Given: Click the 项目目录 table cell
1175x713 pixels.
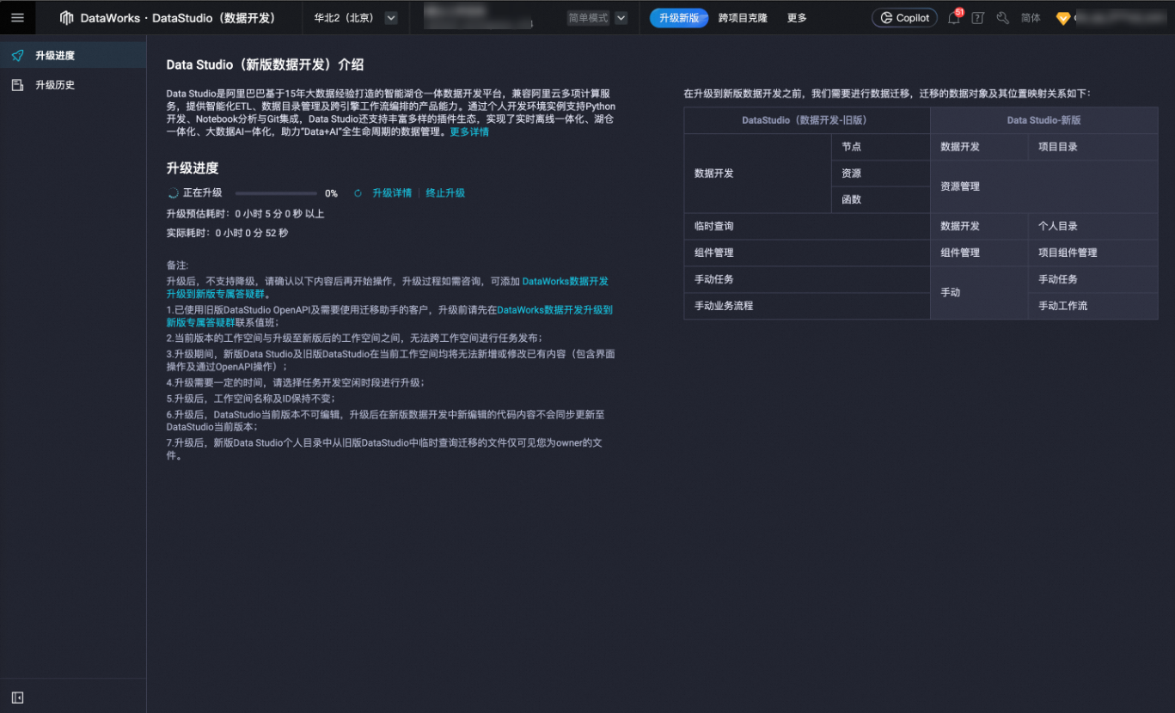Looking at the screenshot, I should click(1092, 147).
